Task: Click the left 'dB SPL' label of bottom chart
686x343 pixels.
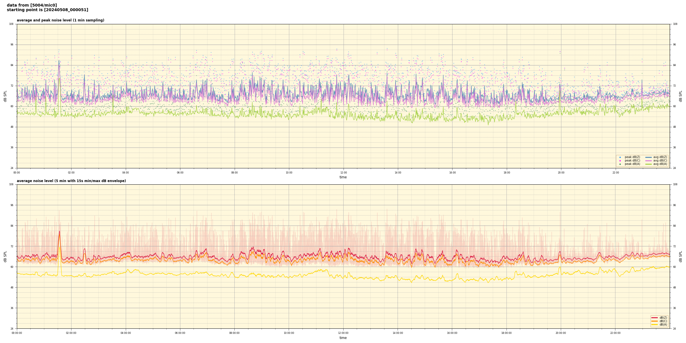Action: coord(5,256)
